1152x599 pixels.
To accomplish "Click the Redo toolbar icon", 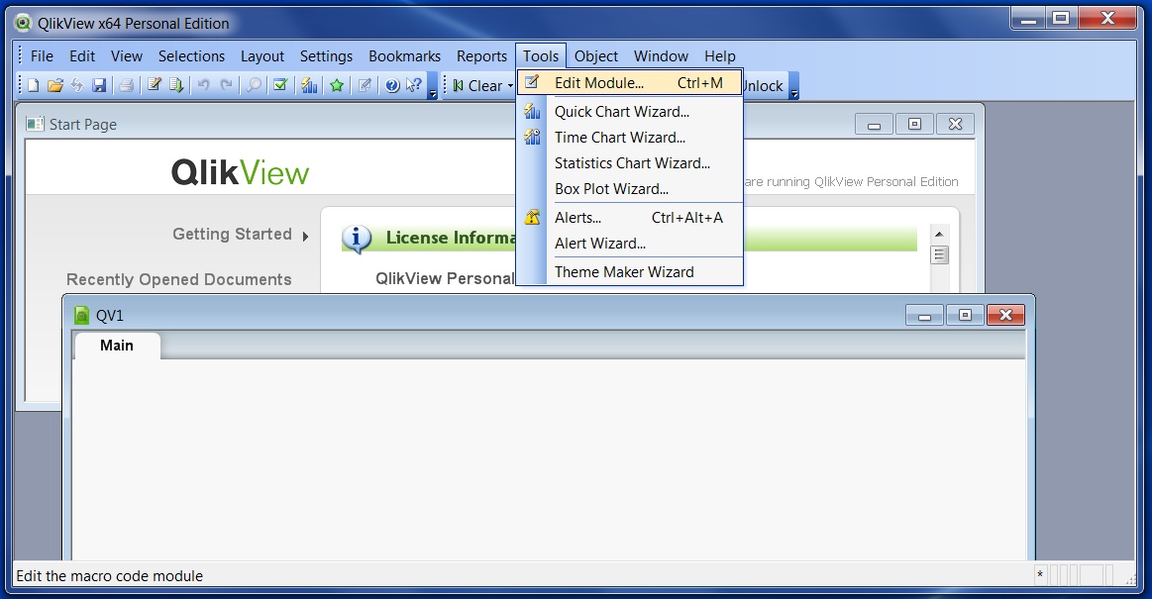I will click(226, 85).
